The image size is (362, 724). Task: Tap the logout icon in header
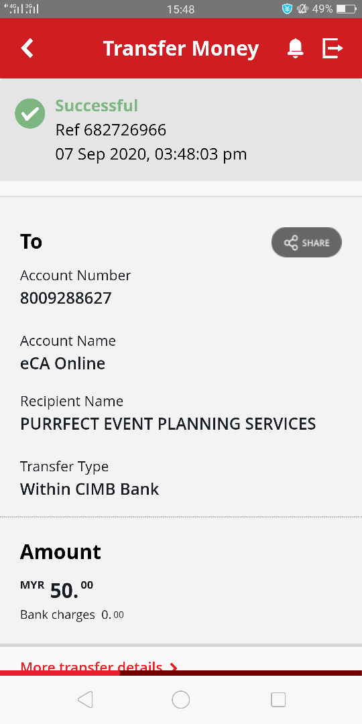point(333,48)
